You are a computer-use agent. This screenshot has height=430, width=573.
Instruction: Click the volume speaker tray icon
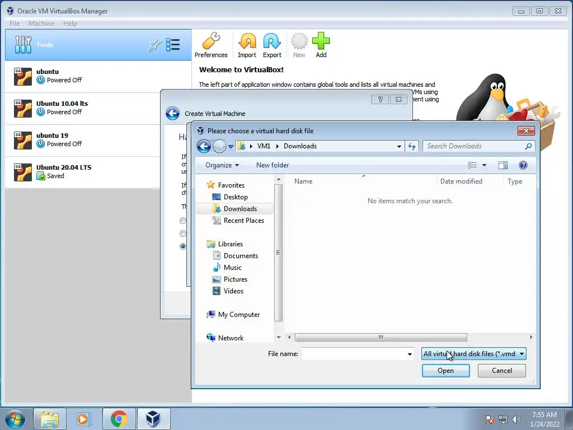click(516, 419)
